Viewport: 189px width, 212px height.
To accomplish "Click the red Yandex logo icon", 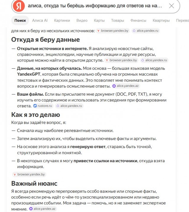I will [x=19, y=6].
